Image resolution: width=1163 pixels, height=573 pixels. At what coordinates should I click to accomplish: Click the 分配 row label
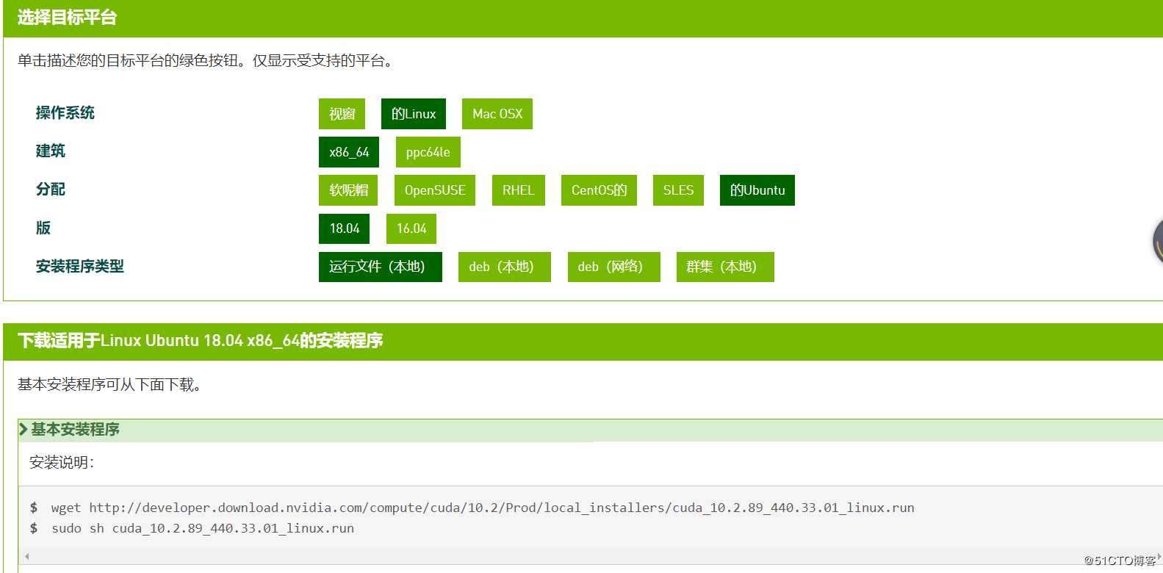(51, 189)
